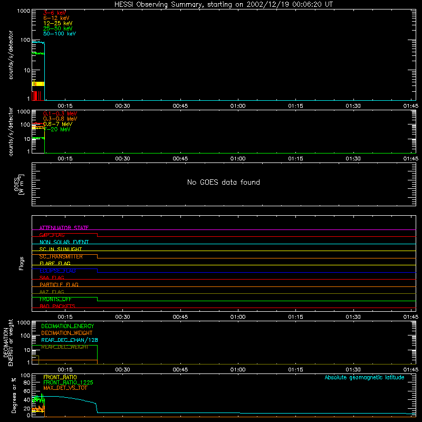Select the SC_TRANSMITTER flag label
The width and height of the screenshot is (422, 422).
(61, 256)
